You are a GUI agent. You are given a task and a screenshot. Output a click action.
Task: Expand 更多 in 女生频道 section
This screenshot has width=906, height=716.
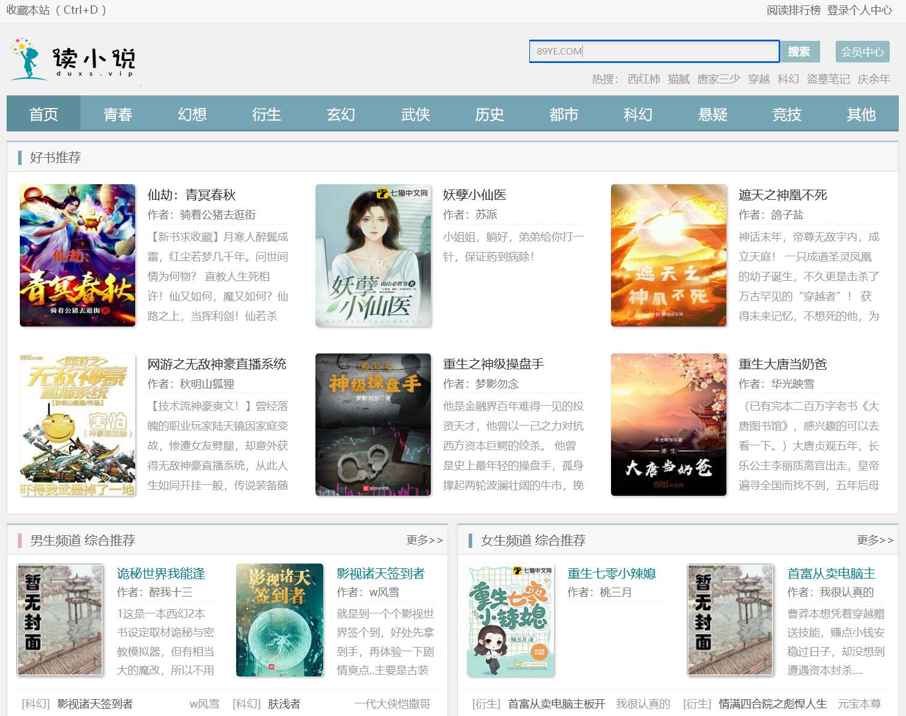click(x=875, y=540)
